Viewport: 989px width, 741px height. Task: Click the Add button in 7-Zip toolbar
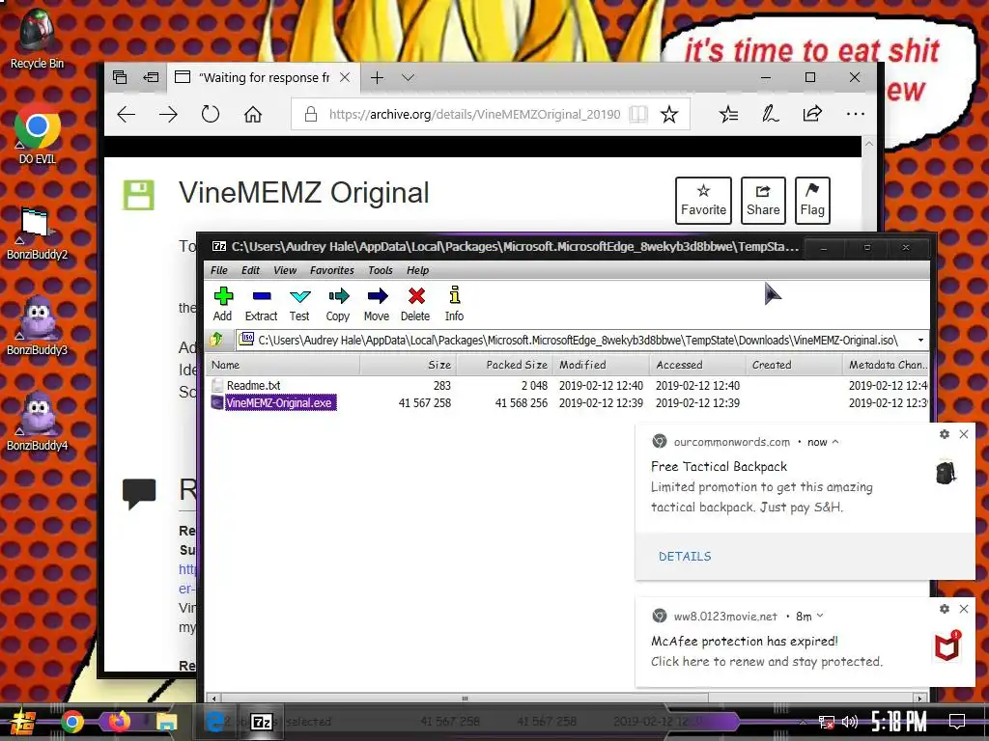pos(223,304)
